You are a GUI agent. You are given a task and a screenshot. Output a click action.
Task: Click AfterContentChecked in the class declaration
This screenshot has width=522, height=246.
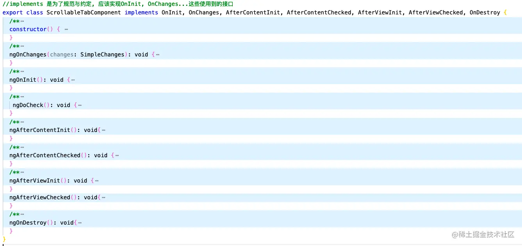[x=319, y=12]
